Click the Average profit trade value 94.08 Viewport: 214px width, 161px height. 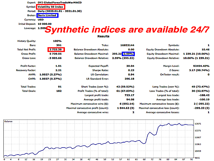(130, 100)
